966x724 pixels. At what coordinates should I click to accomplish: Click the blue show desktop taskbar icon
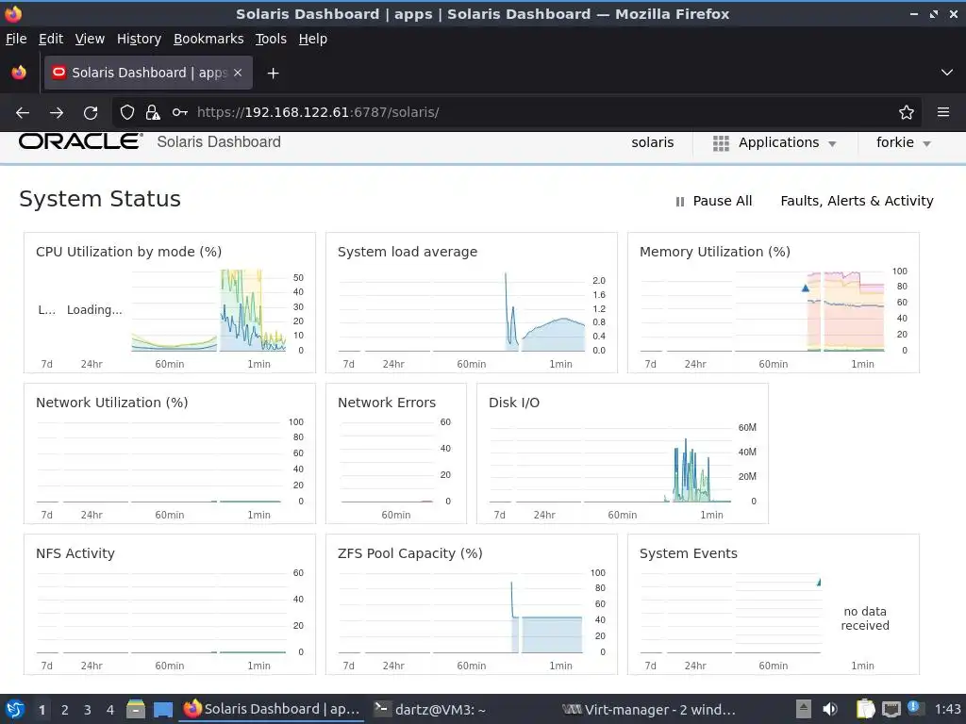(x=163, y=709)
